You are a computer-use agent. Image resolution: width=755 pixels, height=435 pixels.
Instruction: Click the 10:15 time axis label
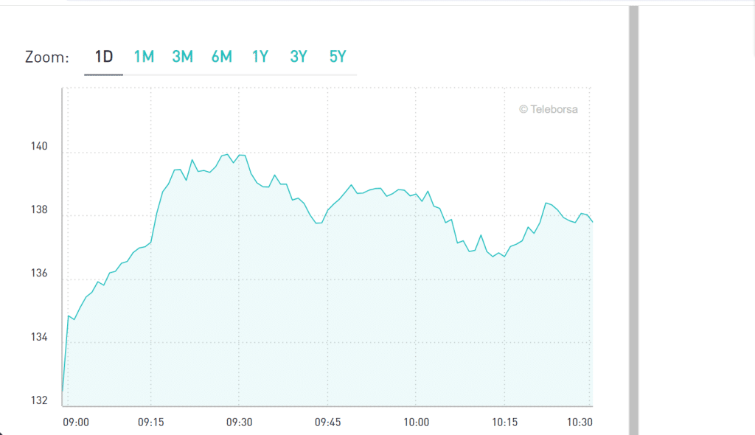tap(504, 422)
